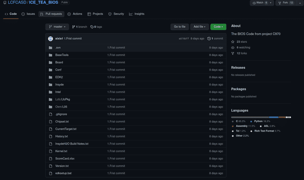This screenshot has width=304, height=180.
Task: Open the Issues tab
Action: (28, 14)
